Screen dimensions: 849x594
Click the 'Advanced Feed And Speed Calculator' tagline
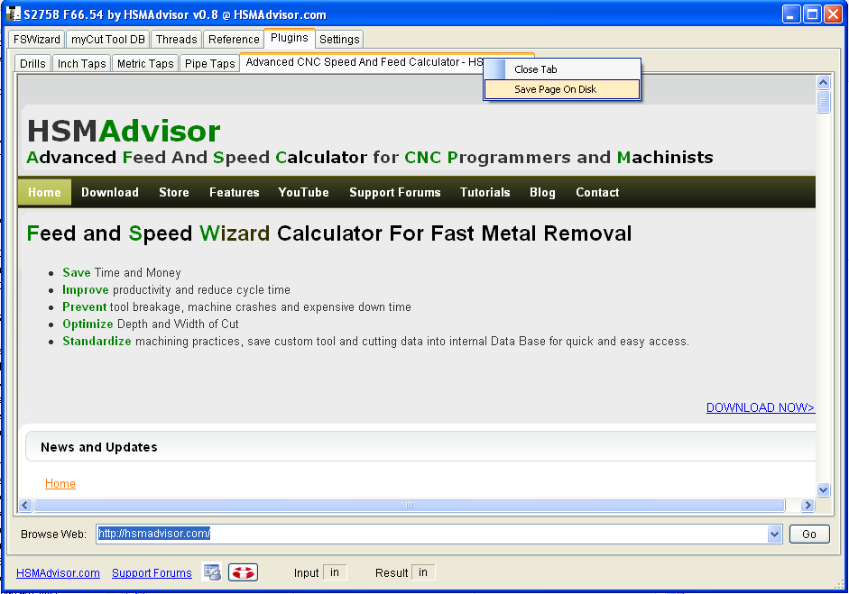click(x=370, y=158)
